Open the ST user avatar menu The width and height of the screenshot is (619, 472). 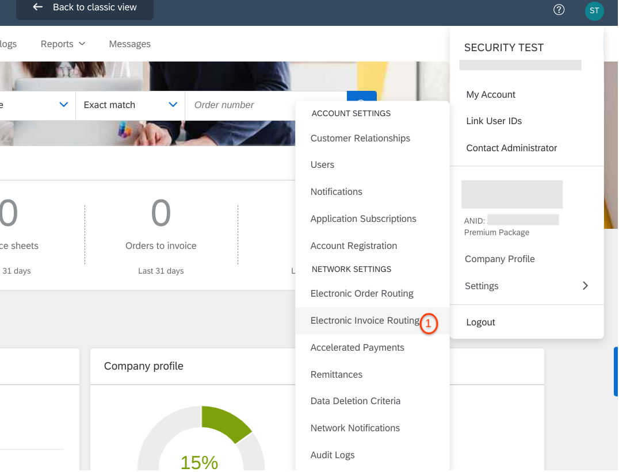pos(594,11)
